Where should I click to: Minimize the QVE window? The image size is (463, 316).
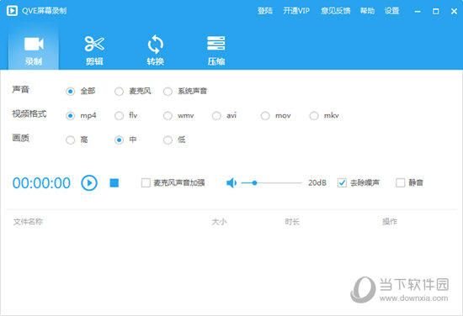click(418, 12)
